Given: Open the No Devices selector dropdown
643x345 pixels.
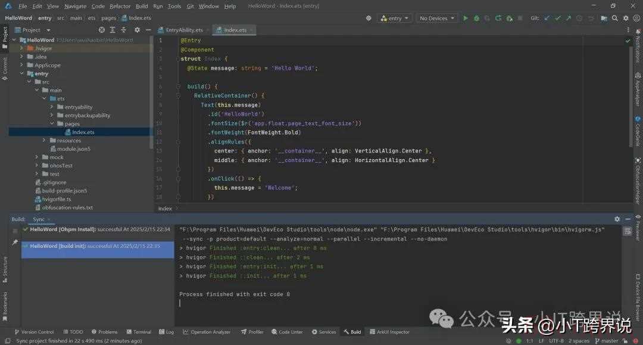Looking at the screenshot, I should point(437,18).
